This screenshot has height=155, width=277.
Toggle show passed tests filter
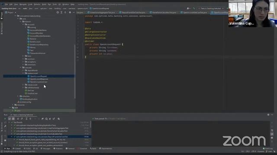pos(10,119)
